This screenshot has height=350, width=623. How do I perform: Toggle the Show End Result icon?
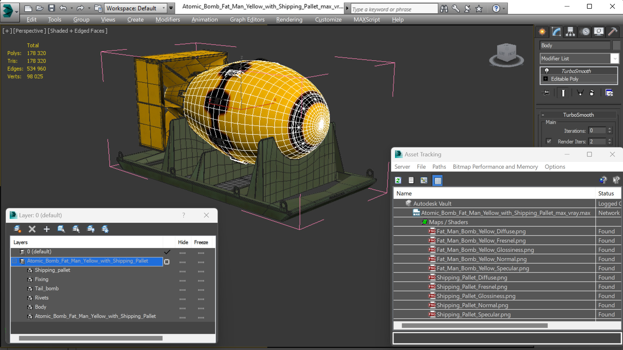click(x=563, y=93)
